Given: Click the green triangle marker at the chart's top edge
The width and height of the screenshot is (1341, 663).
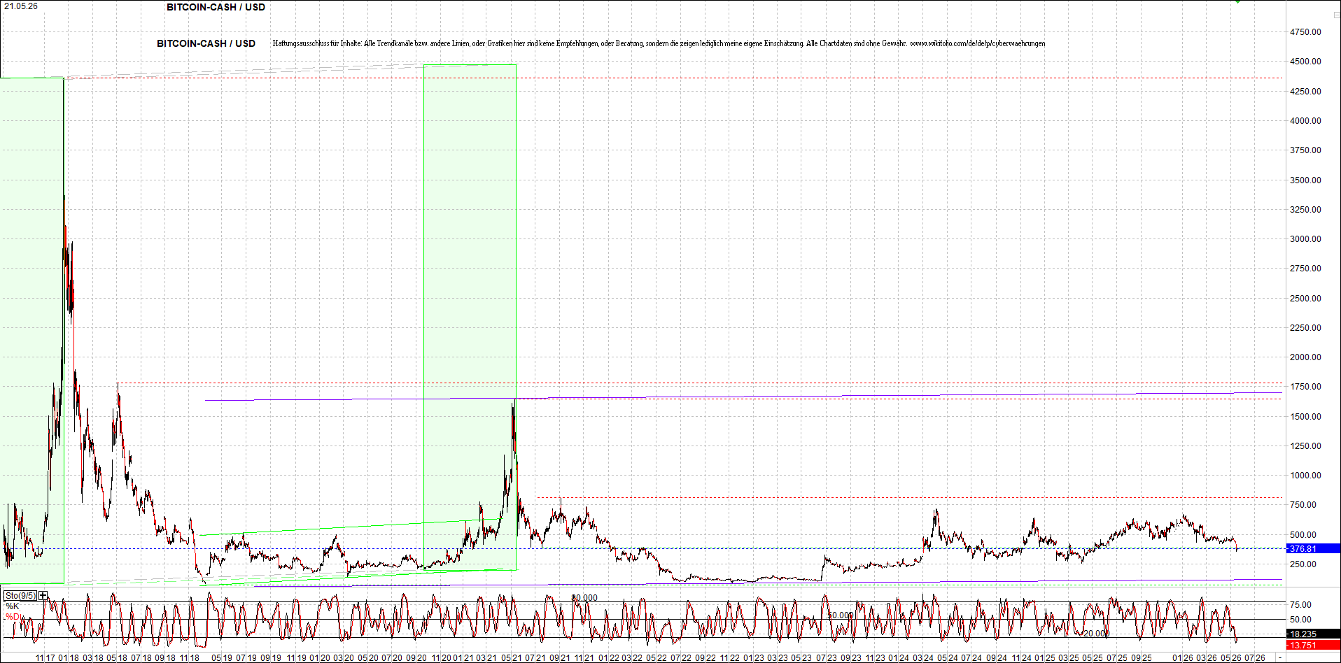Looking at the screenshot, I should 1237,2.
